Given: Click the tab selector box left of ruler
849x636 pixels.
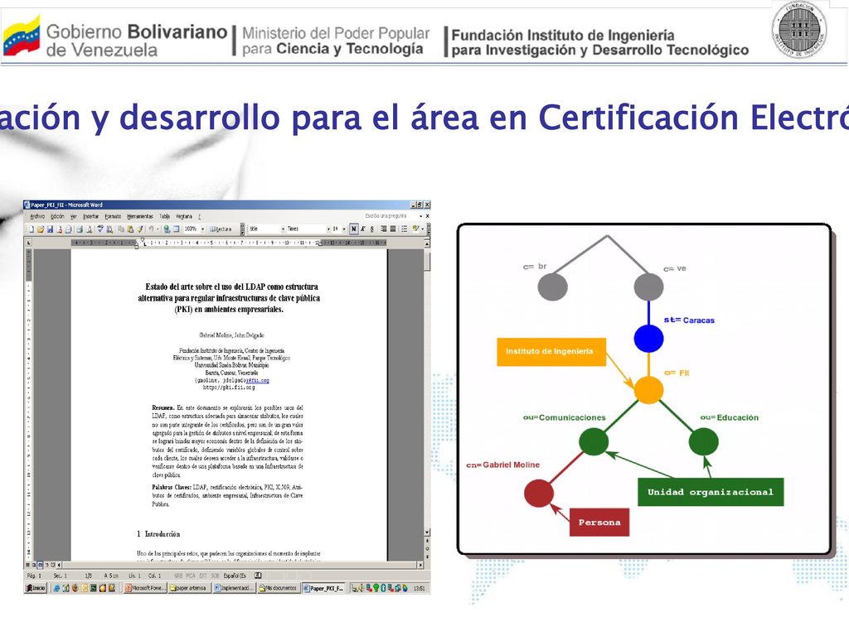Looking at the screenshot, I should pyautogui.click(x=28, y=243).
